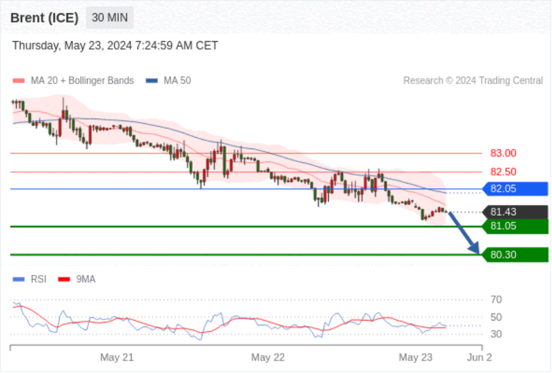Click the blue 82.05 pivot price tag
Image resolution: width=552 pixels, height=373 pixels.
[515, 189]
